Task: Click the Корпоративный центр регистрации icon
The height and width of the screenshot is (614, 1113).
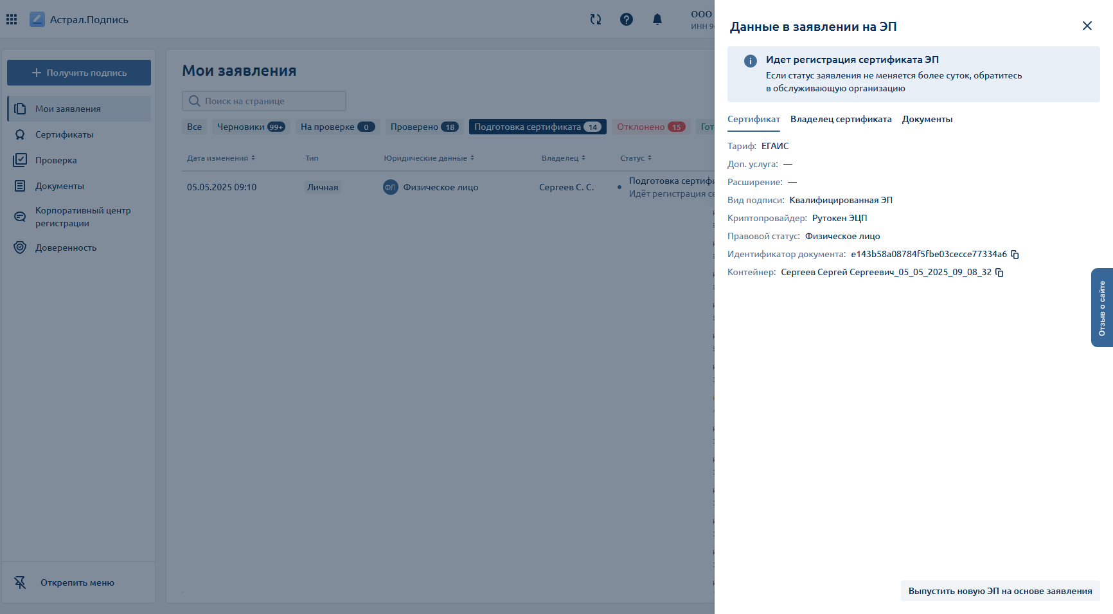Action: 20,217
